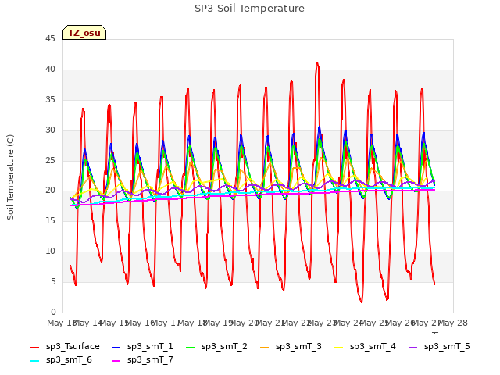The width and height of the screenshot is (500, 375).
Task: Toggle the sp3_smT_7 legend entry
Action: pos(142,359)
